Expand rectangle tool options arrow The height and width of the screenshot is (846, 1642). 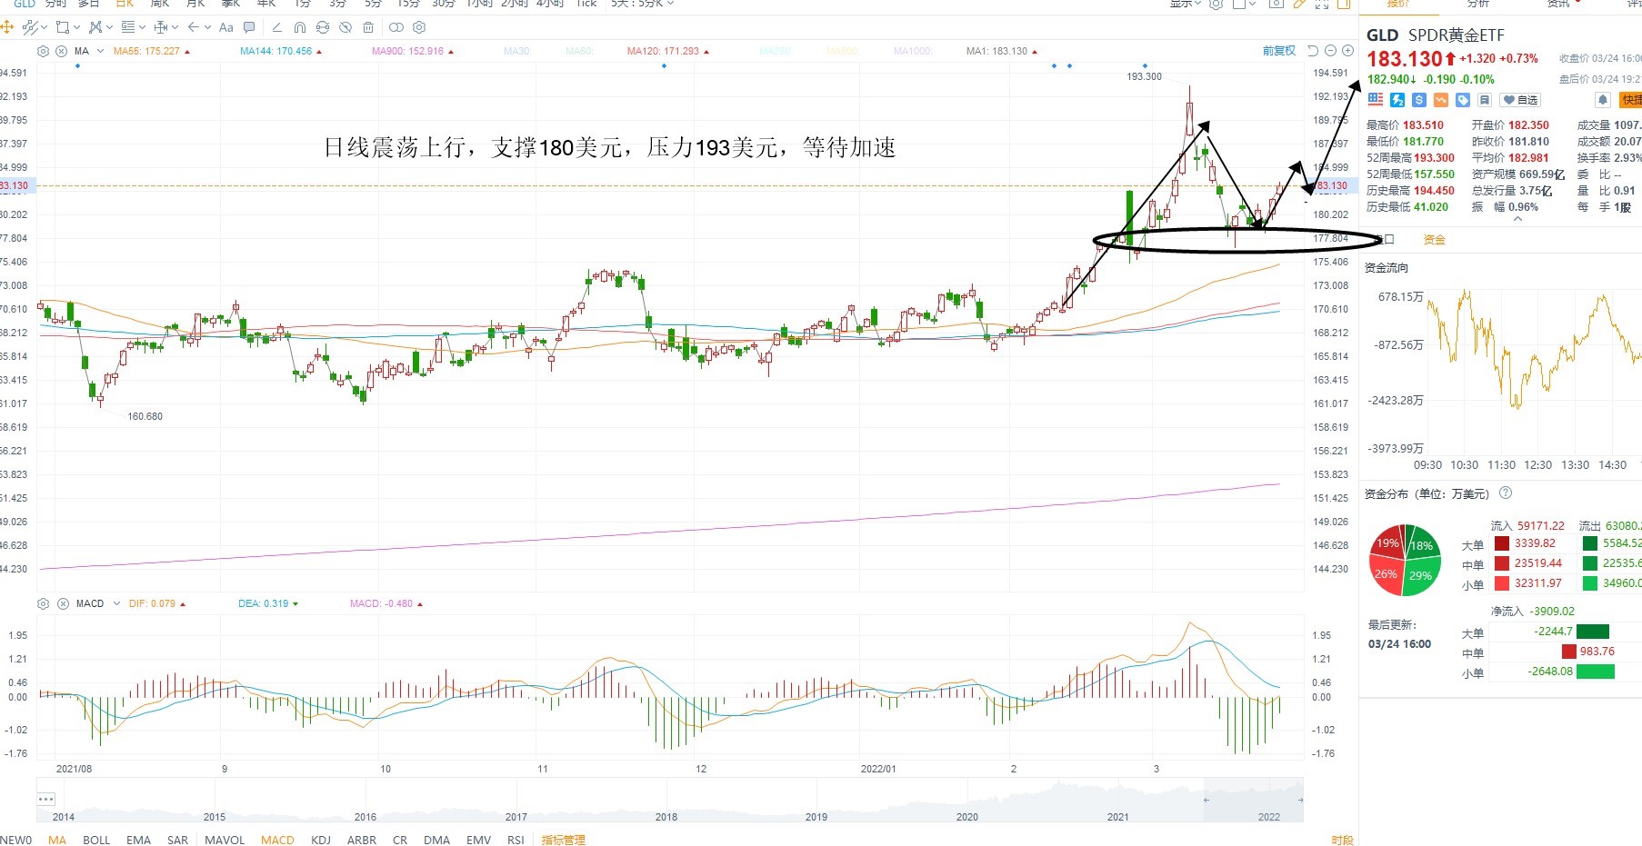click(76, 27)
